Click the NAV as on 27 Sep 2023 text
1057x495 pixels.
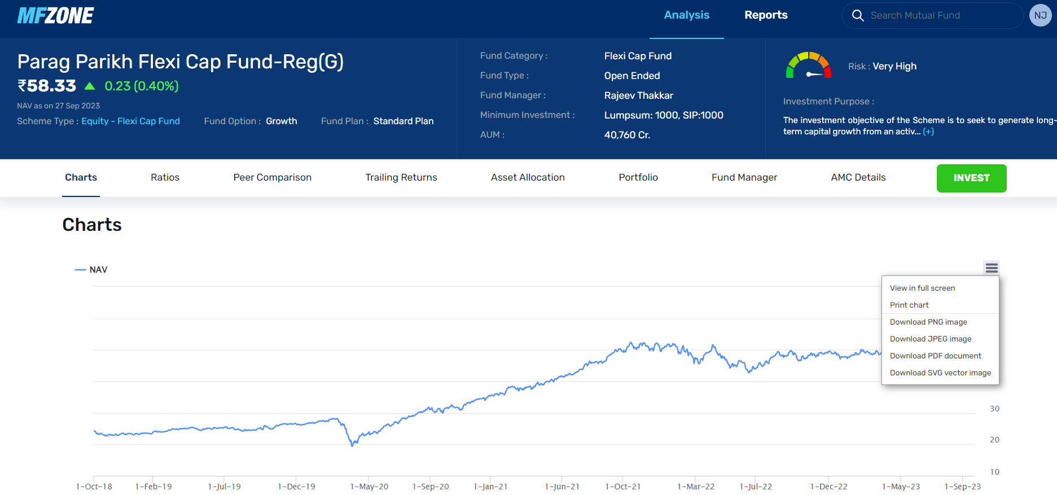(59, 106)
